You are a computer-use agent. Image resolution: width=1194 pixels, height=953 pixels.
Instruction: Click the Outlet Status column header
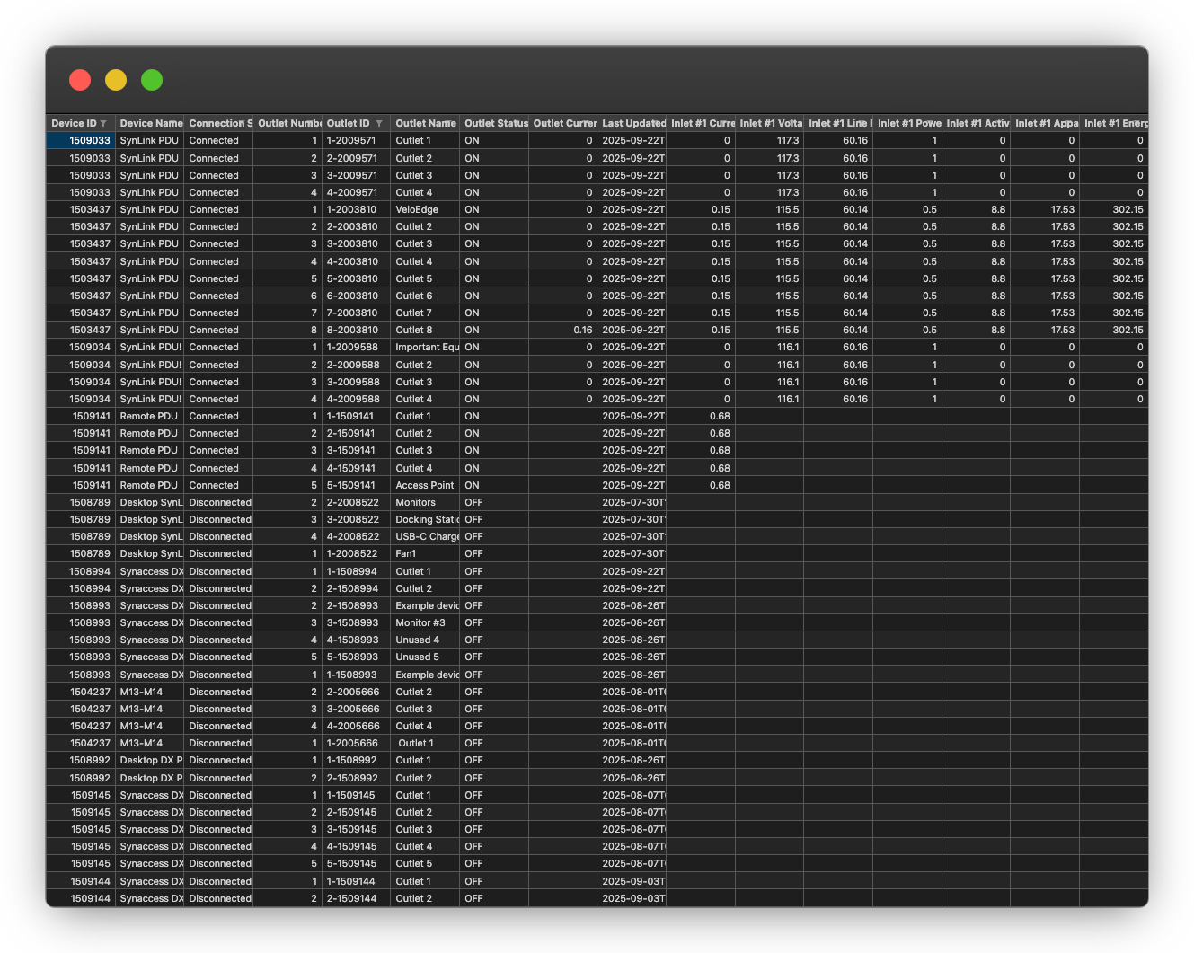[494, 123]
